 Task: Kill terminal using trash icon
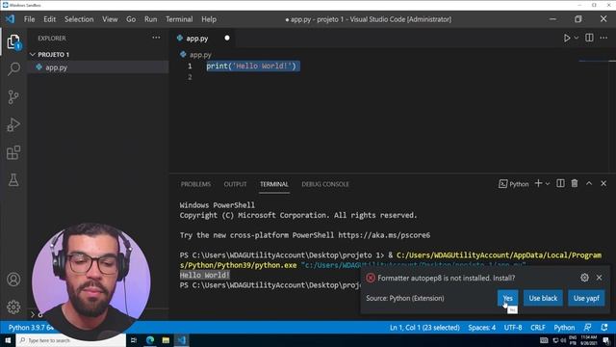point(575,183)
